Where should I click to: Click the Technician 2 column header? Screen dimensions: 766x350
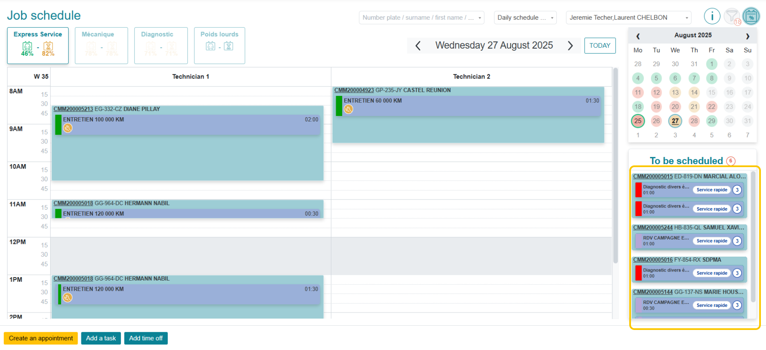[472, 77]
